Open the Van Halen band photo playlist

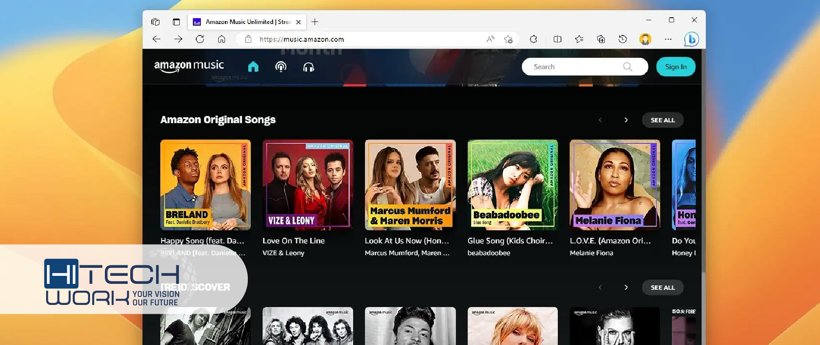[x=308, y=326]
